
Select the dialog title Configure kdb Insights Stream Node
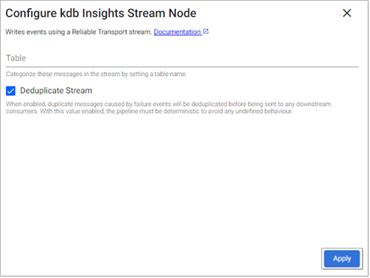[101, 13]
